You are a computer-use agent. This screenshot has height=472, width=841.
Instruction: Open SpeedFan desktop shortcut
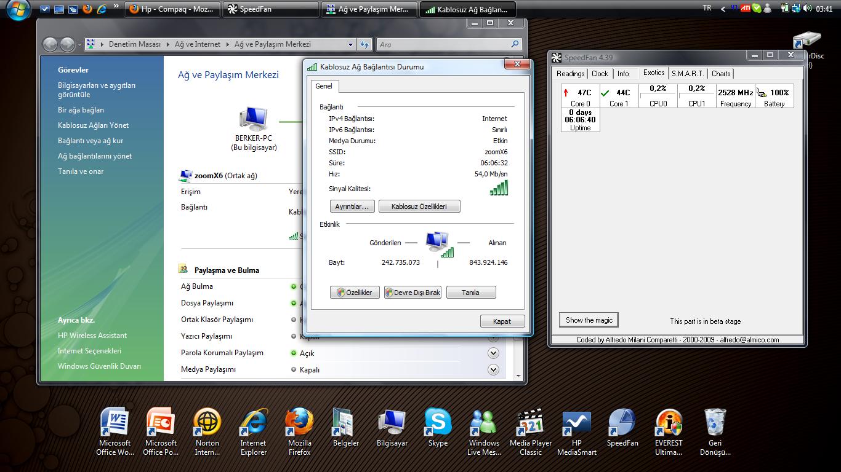pyautogui.click(x=622, y=427)
